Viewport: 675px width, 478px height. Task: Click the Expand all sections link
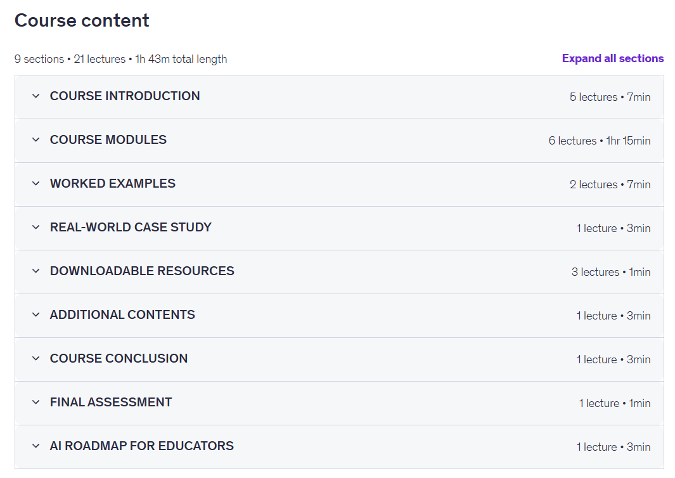(613, 58)
